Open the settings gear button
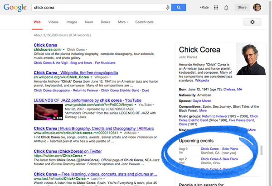272x186 pixels. pyautogui.click(x=252, y=22)
